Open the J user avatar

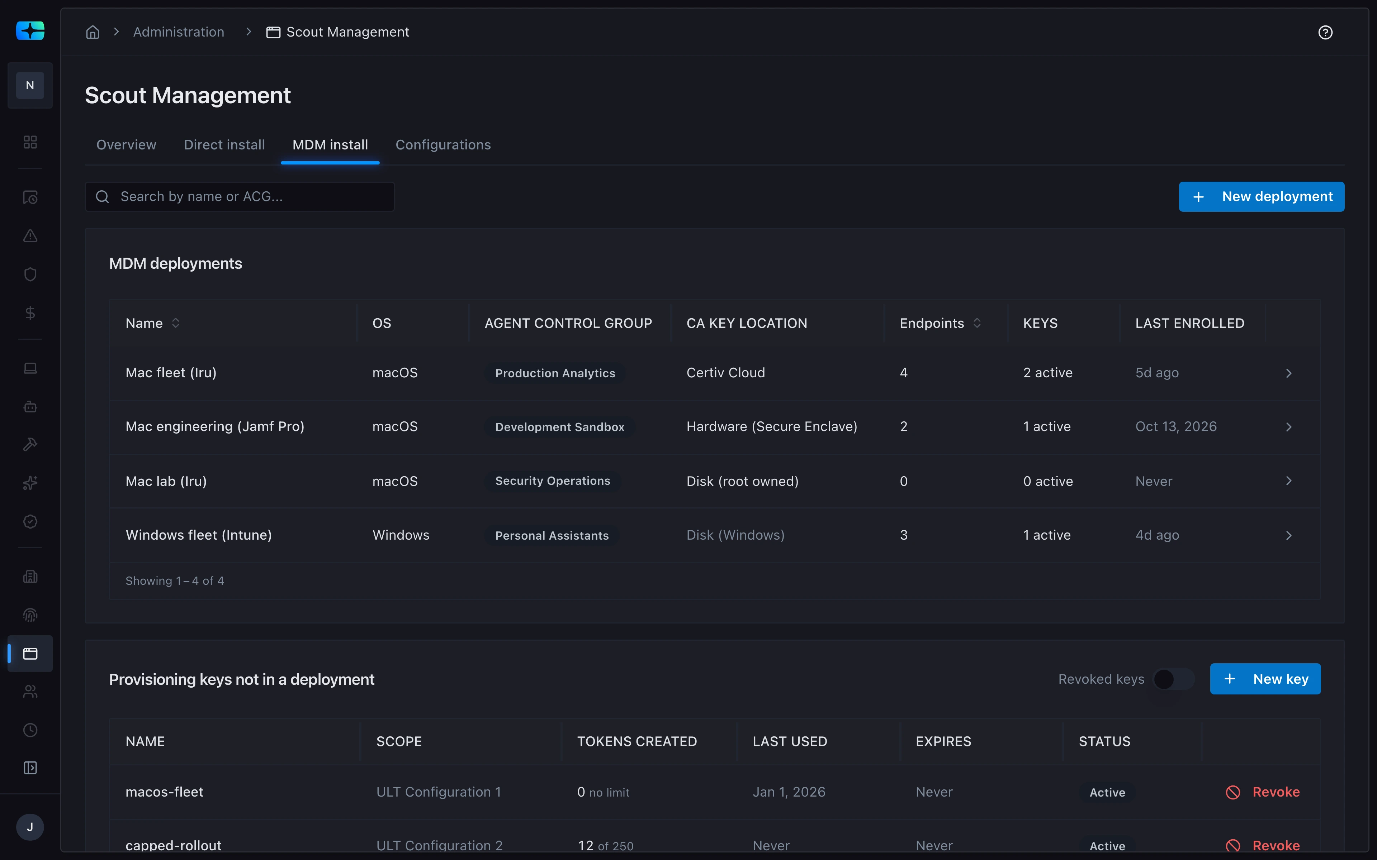point(30,827)
